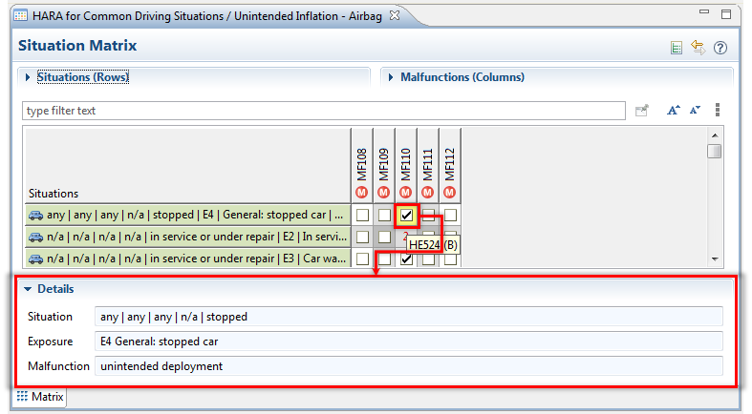Screen dimensions: 752x414
Task: Select the E2 in service row
Action: click(186, 237)
